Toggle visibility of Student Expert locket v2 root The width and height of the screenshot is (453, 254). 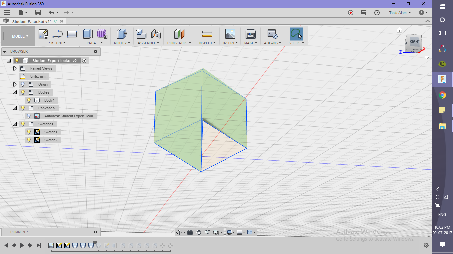pyautogui.click(x=17, y=61)
